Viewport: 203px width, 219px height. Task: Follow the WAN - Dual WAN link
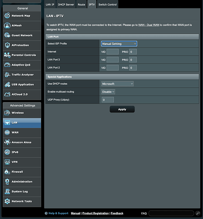(x=149, y=25)
